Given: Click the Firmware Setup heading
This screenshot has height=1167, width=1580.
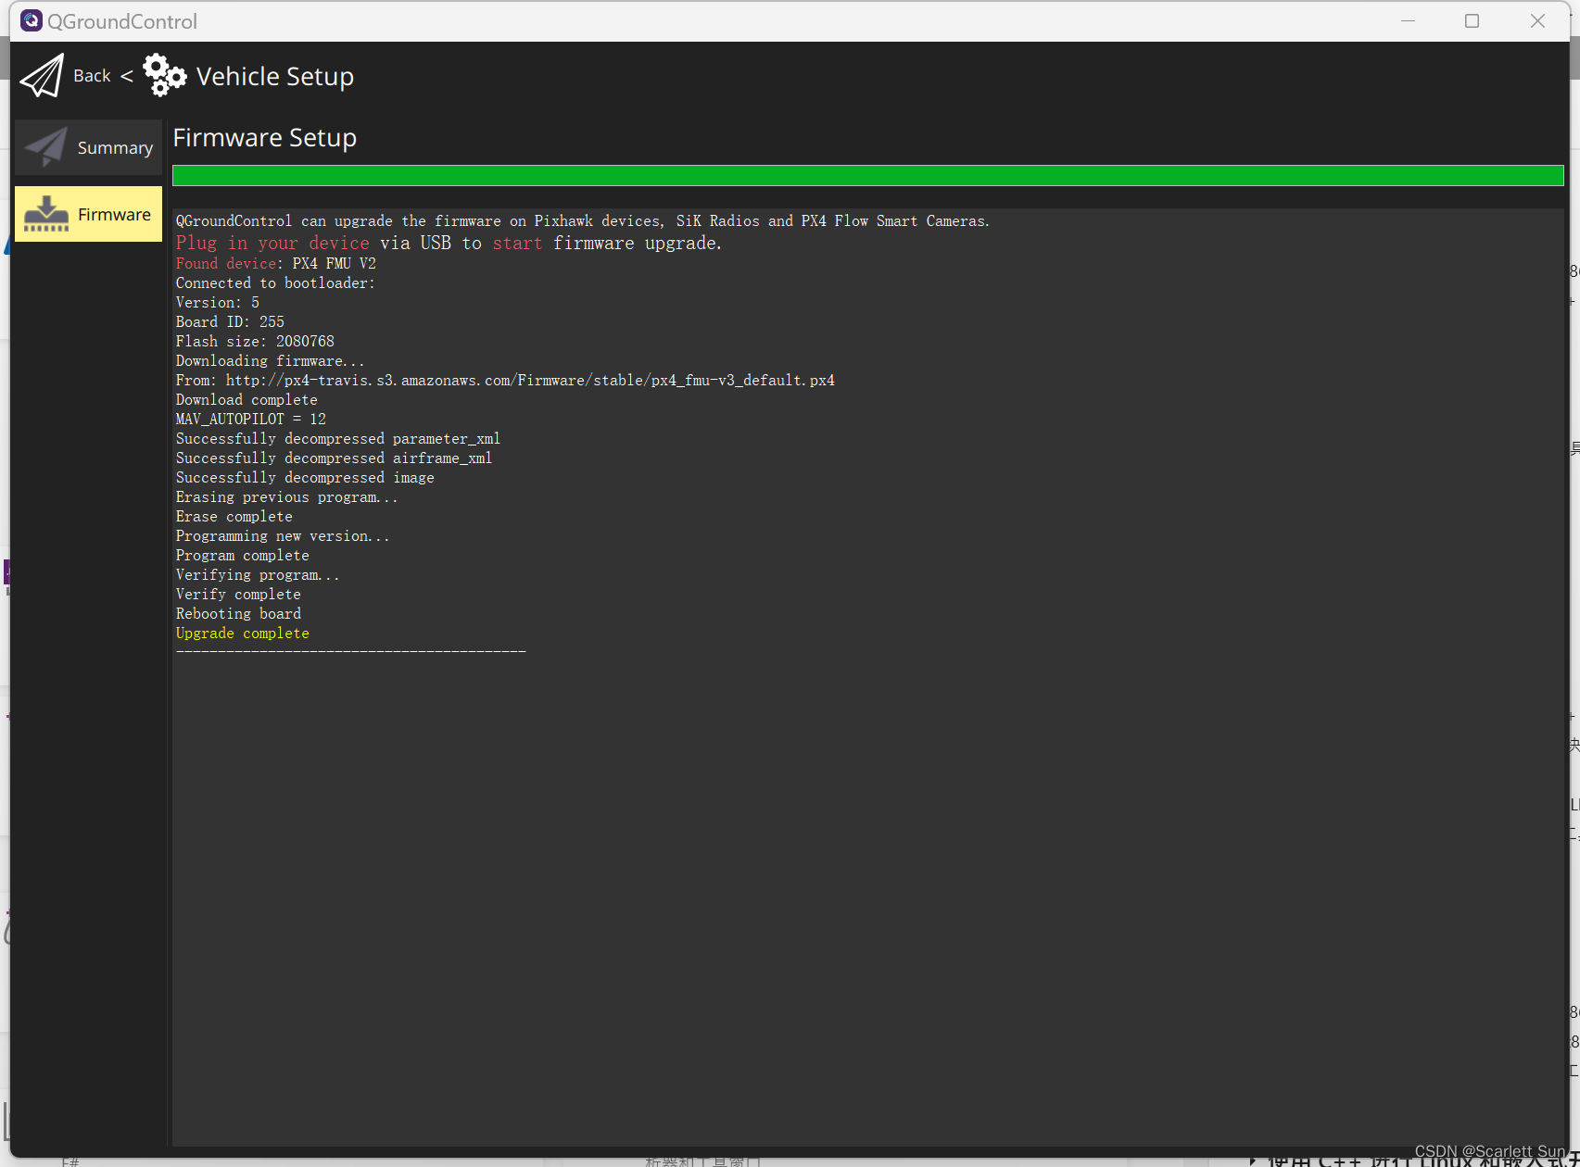Looking at the screenshot, I should click(265, 137).
